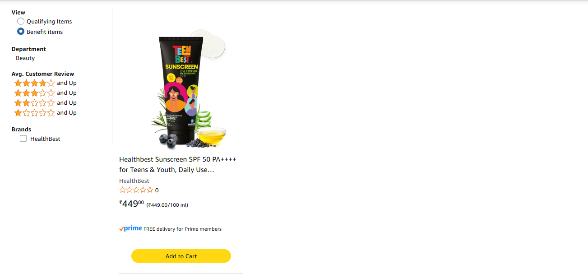Filter by 2 stars and up rating
This screenshot has width=588, height=274.
pyautogui.click(x=45, y=103)
